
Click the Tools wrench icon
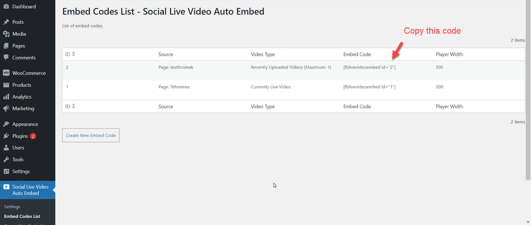tap(6, 160)
